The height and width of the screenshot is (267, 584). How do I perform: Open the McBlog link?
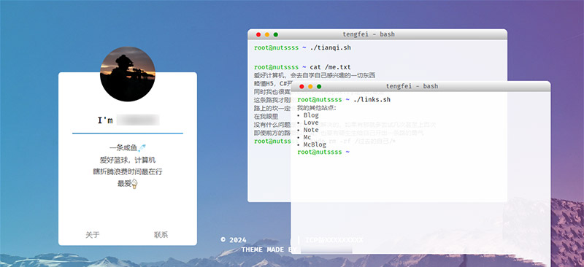315,144
